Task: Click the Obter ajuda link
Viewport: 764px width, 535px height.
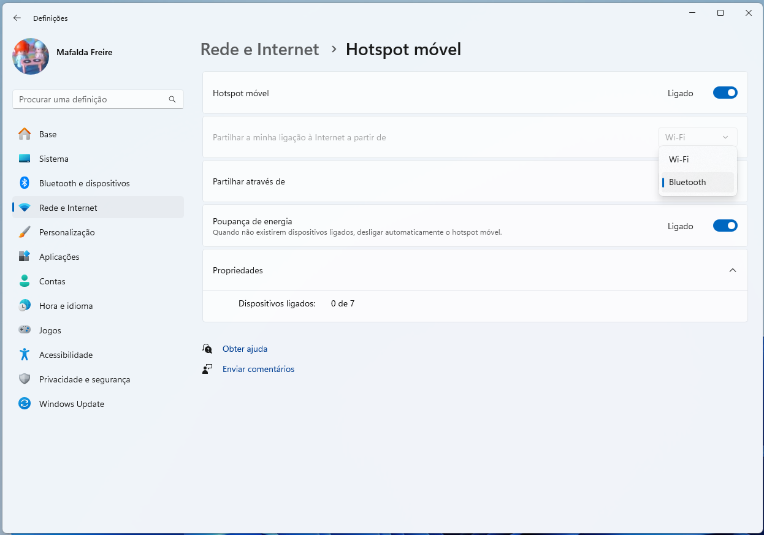Action: point(245,349)
